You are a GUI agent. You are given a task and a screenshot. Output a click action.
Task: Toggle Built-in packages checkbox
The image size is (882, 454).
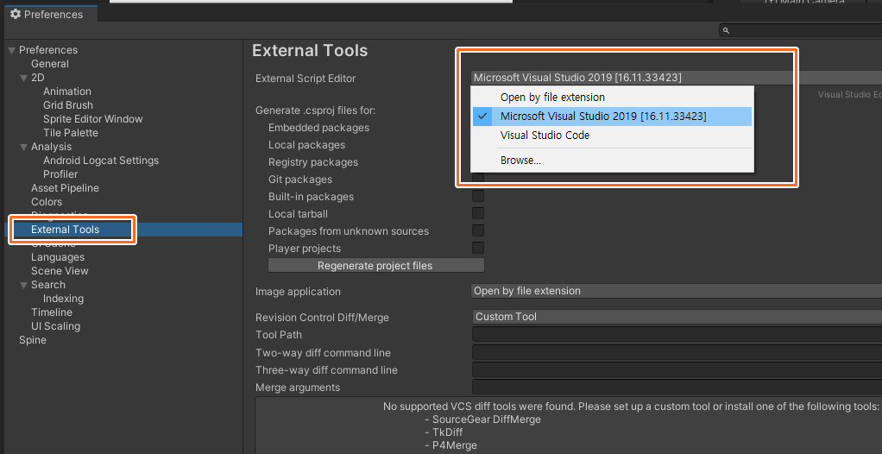(477, 196)
